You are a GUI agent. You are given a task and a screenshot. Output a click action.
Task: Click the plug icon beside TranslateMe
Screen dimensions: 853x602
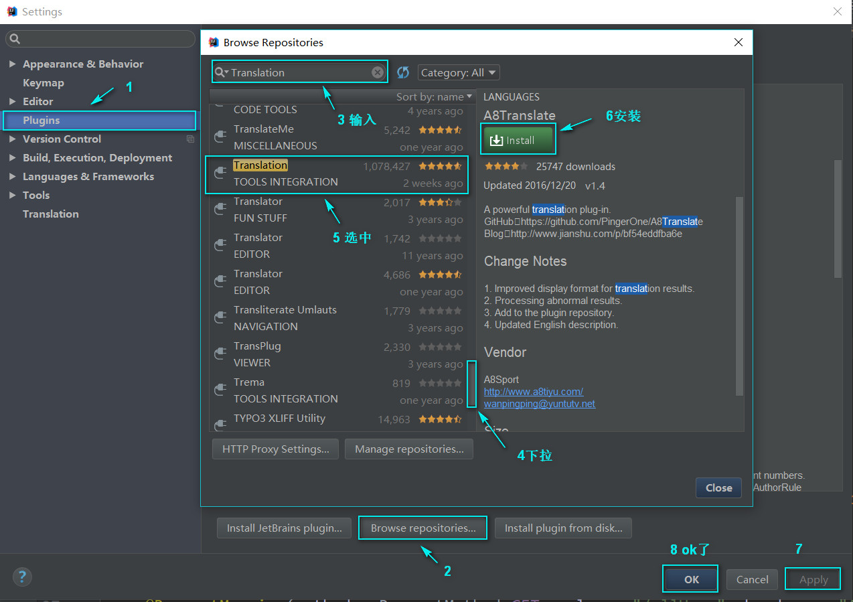220,137
